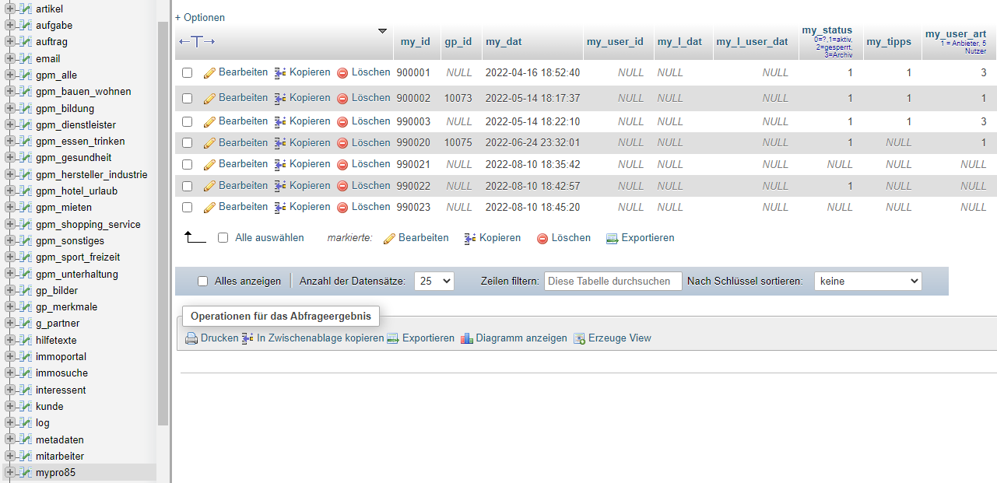
Task: Open the + Optionen link
Action: coord(200,17)
